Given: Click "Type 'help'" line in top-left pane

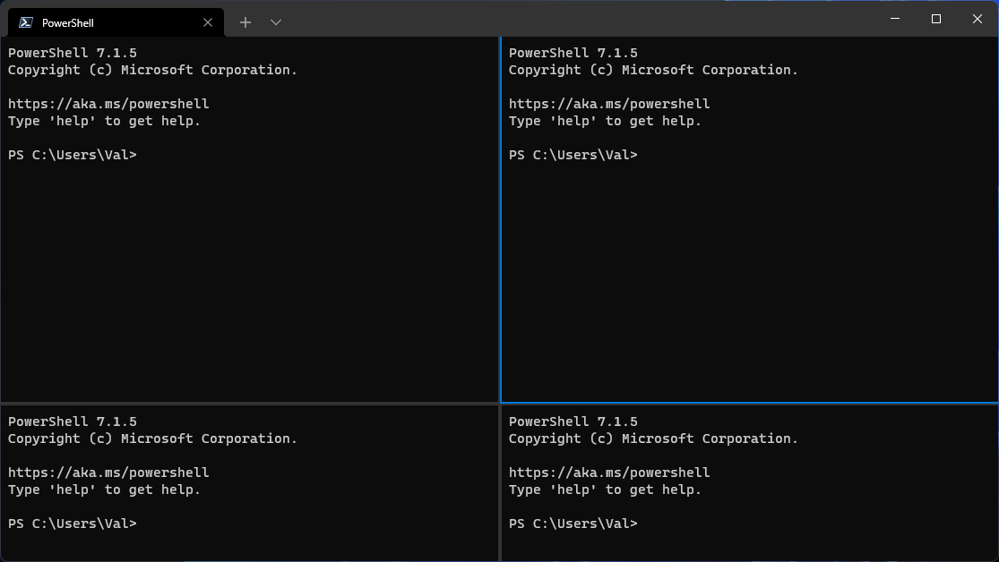Looking at the screenshot, I should click(105, 121).
